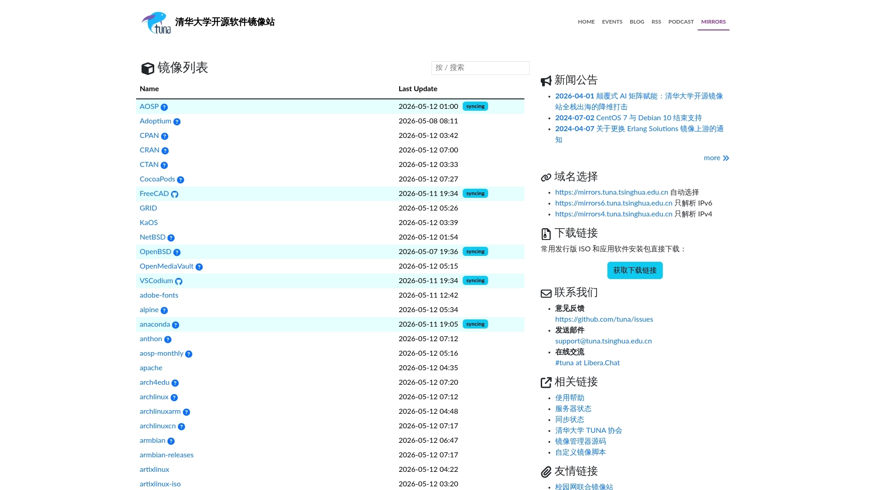871x490 pixels.
Task: Open 使用帮助 link
Action: (x=570, y=398)
